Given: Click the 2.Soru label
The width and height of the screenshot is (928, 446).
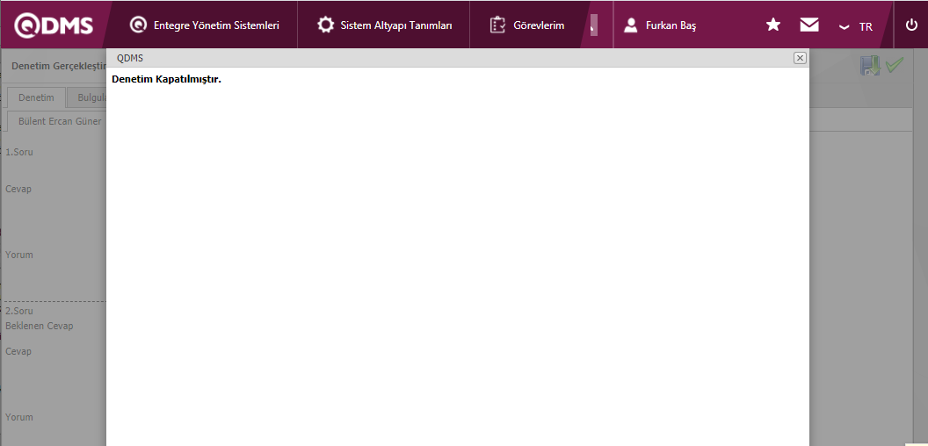Looking at the screenshot, I should point(19,311).
